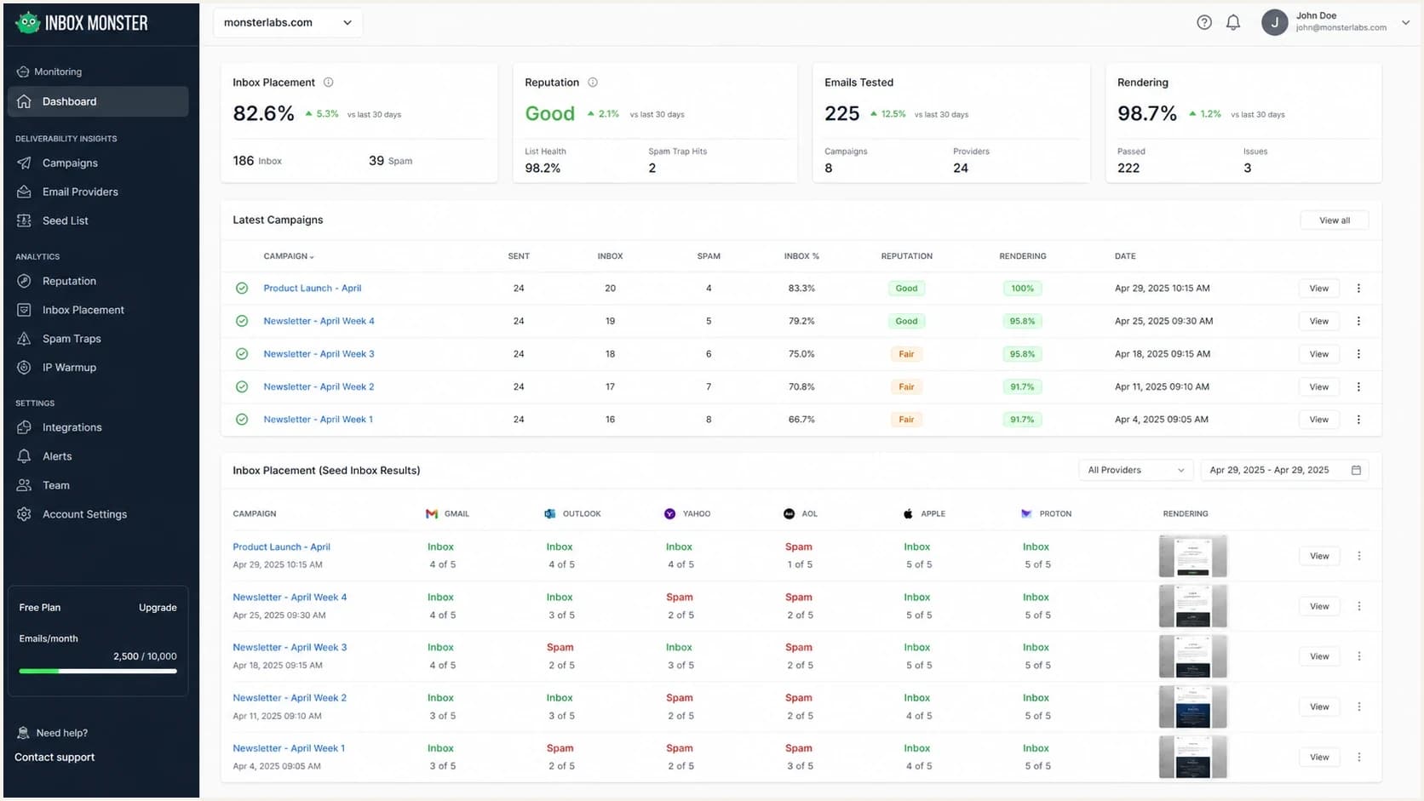Image resolution: width=1424 pixels, height=801 pixels.
Task: Open the All Providers filter dropdown
Action: point(1135,470)
